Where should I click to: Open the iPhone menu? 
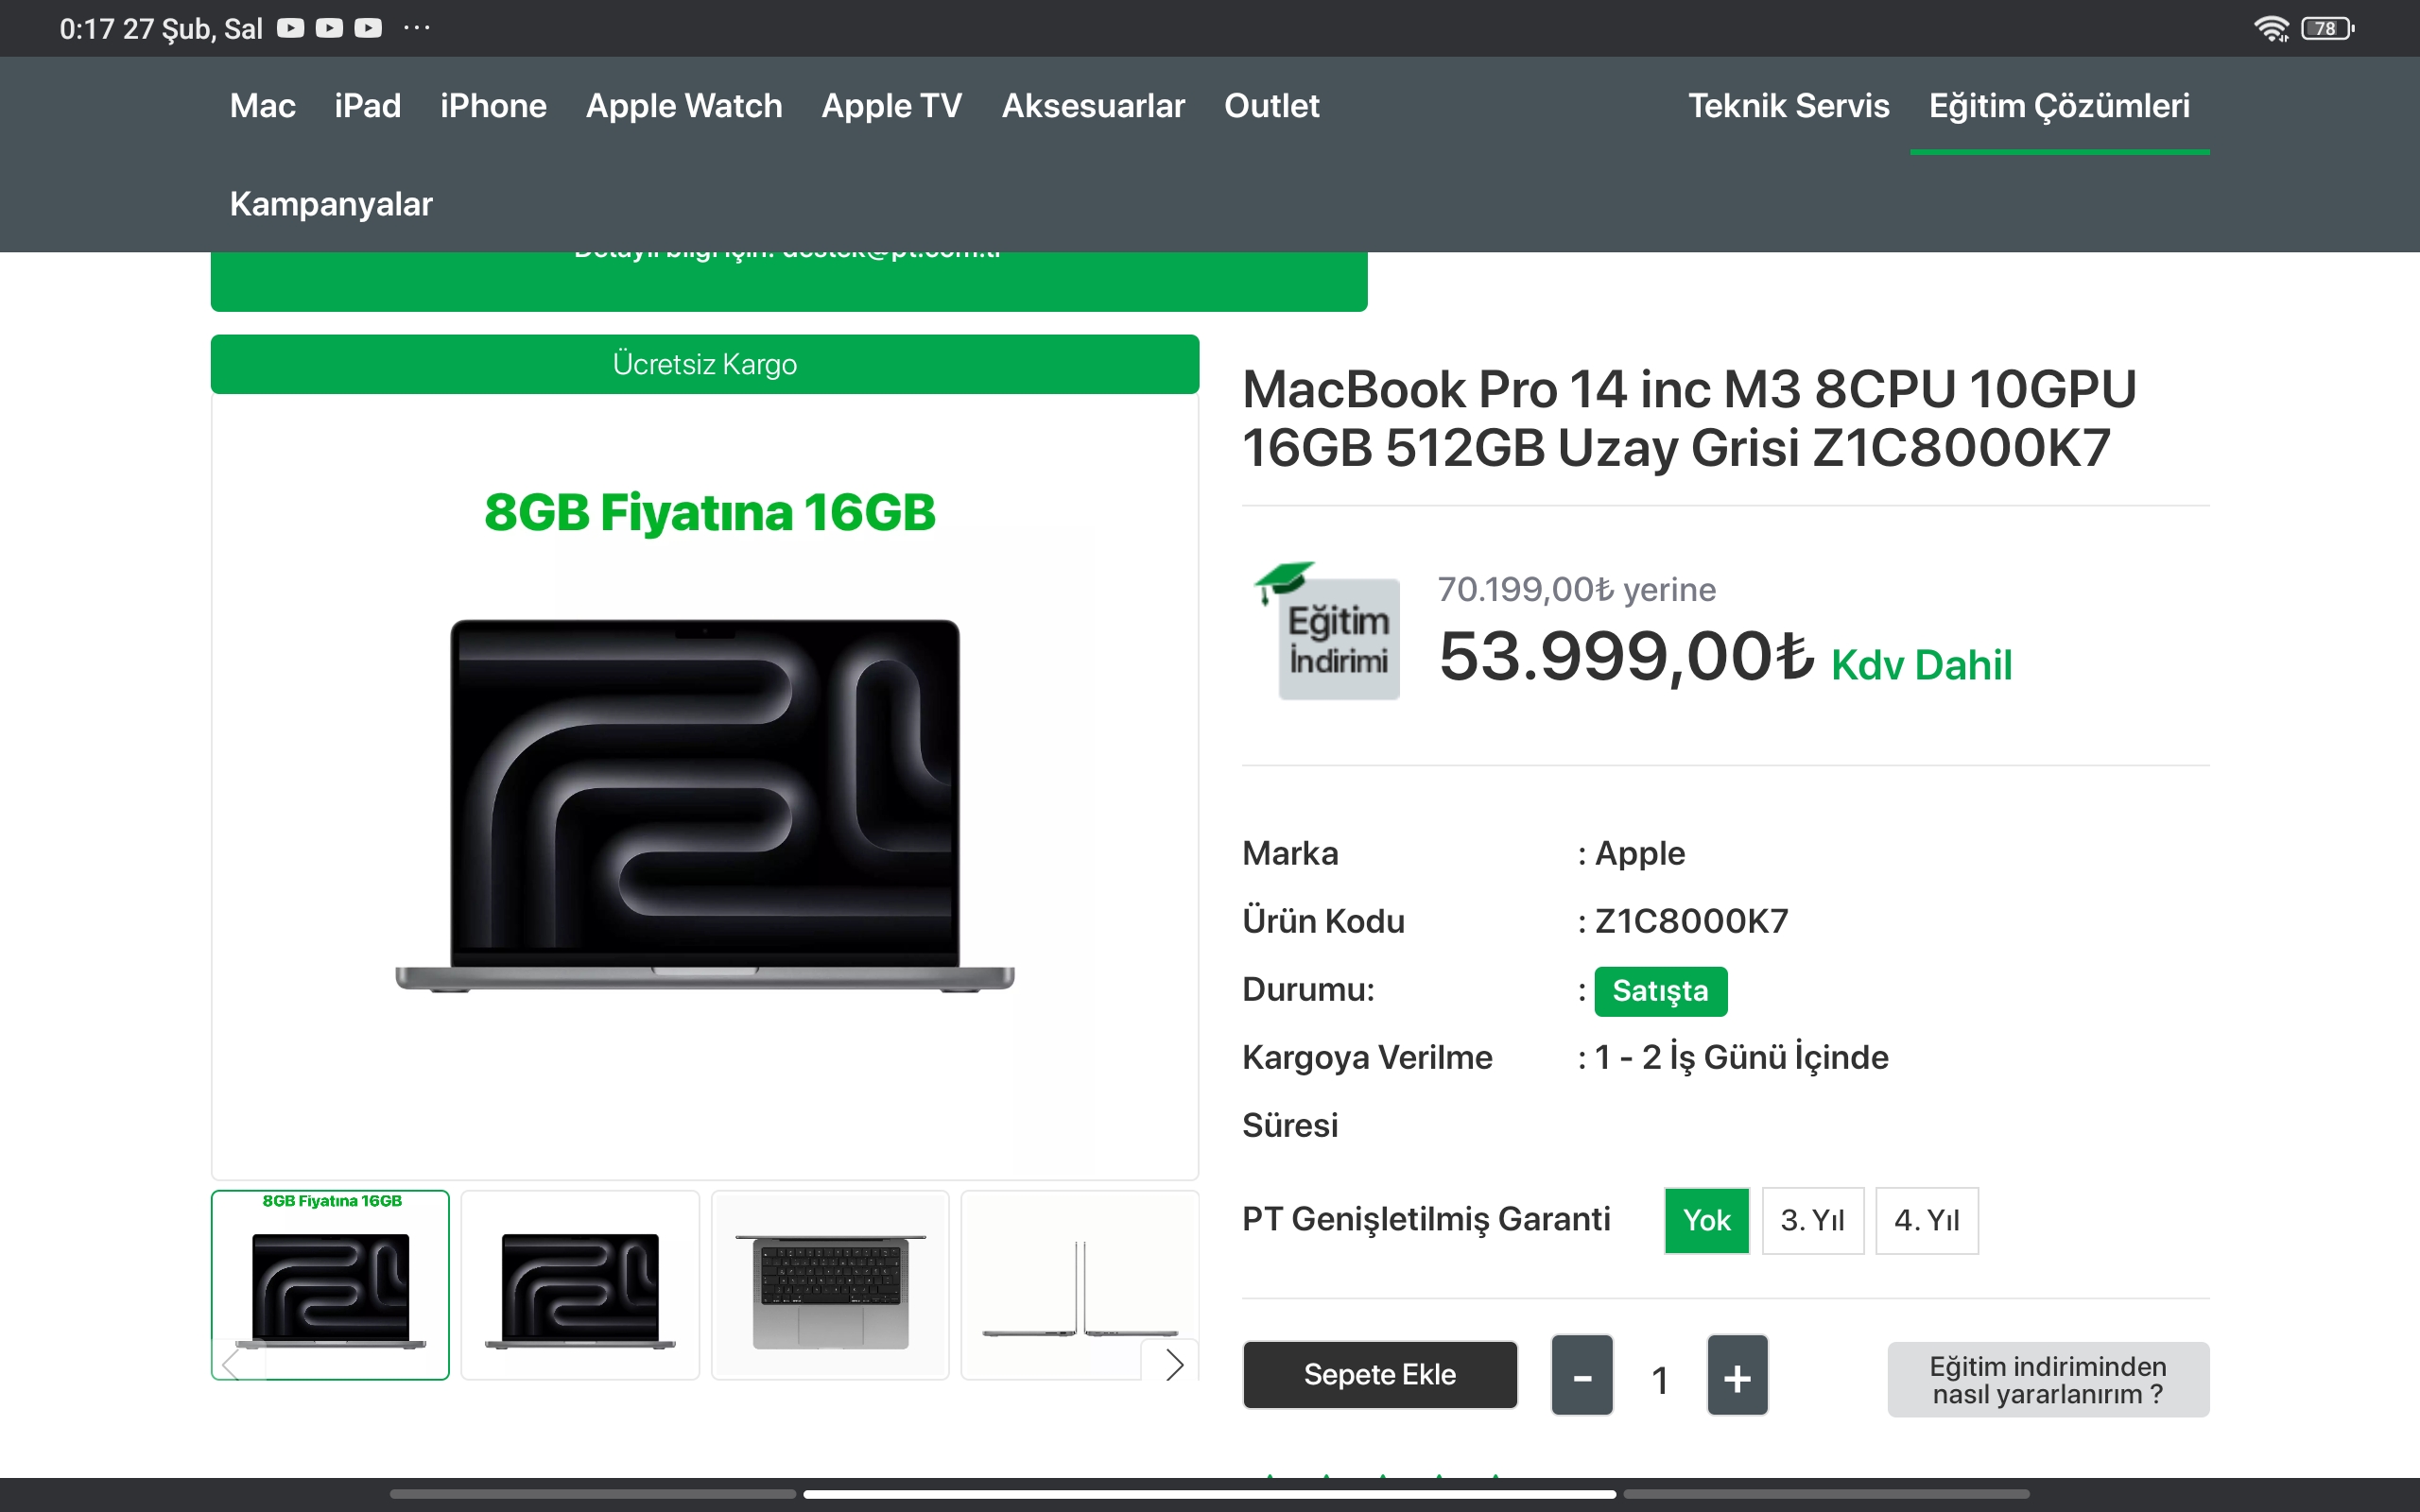click(x=493, y=106)
